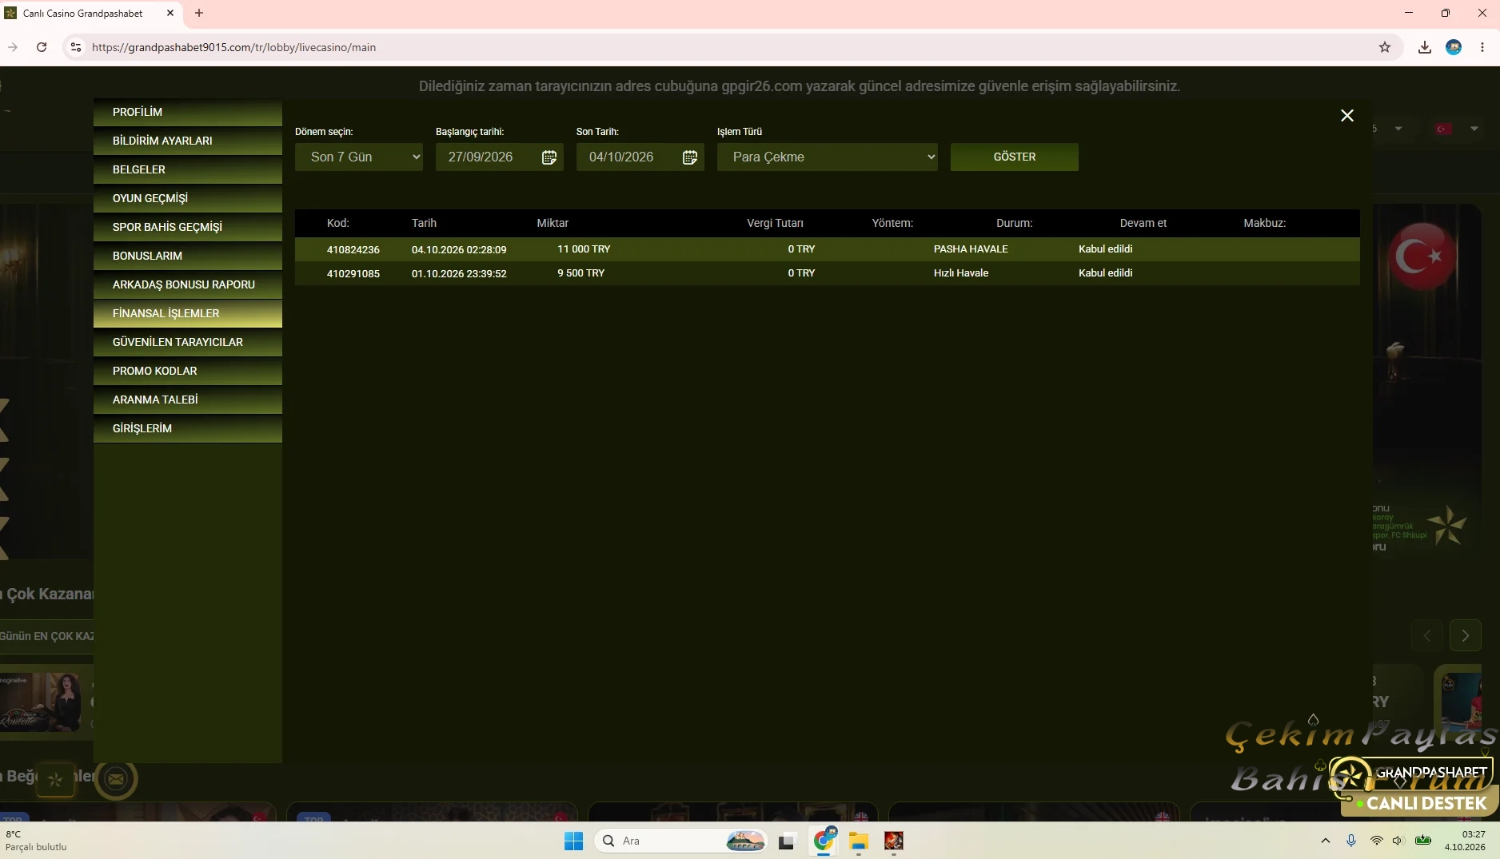Open Windows Start menu icon

tap(573, 841)
